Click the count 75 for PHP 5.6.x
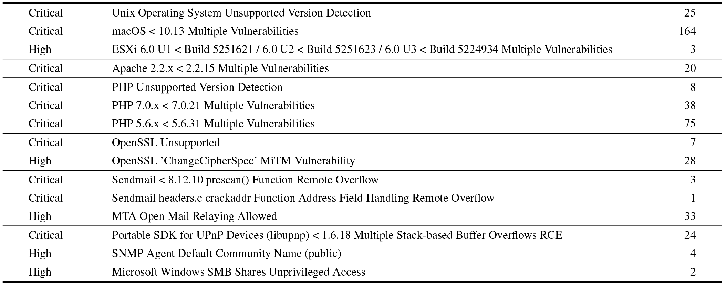The image size is (726, 287). point(690,124)
